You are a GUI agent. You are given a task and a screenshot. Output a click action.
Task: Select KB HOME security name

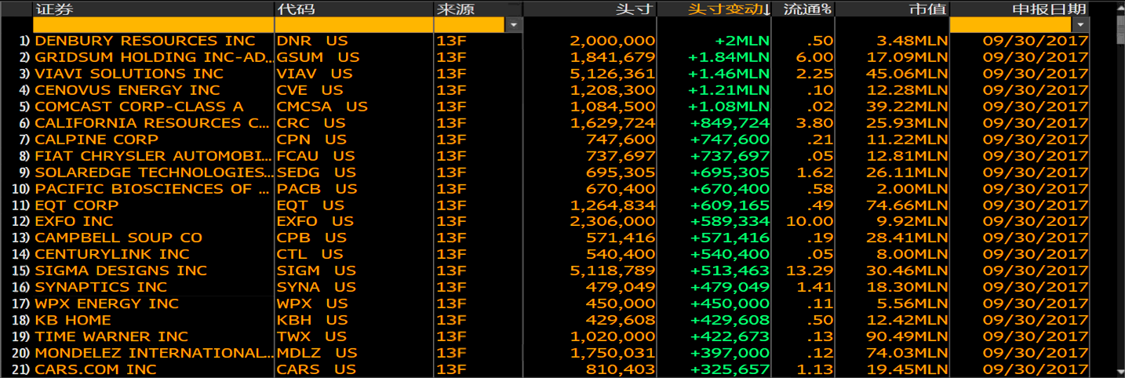coord(73,320)
